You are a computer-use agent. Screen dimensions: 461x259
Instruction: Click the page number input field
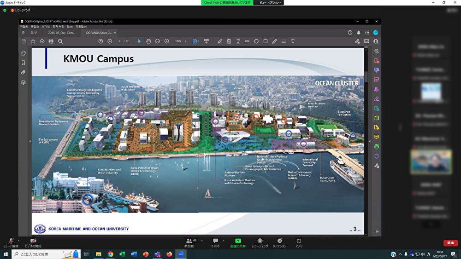pos(119,41)
